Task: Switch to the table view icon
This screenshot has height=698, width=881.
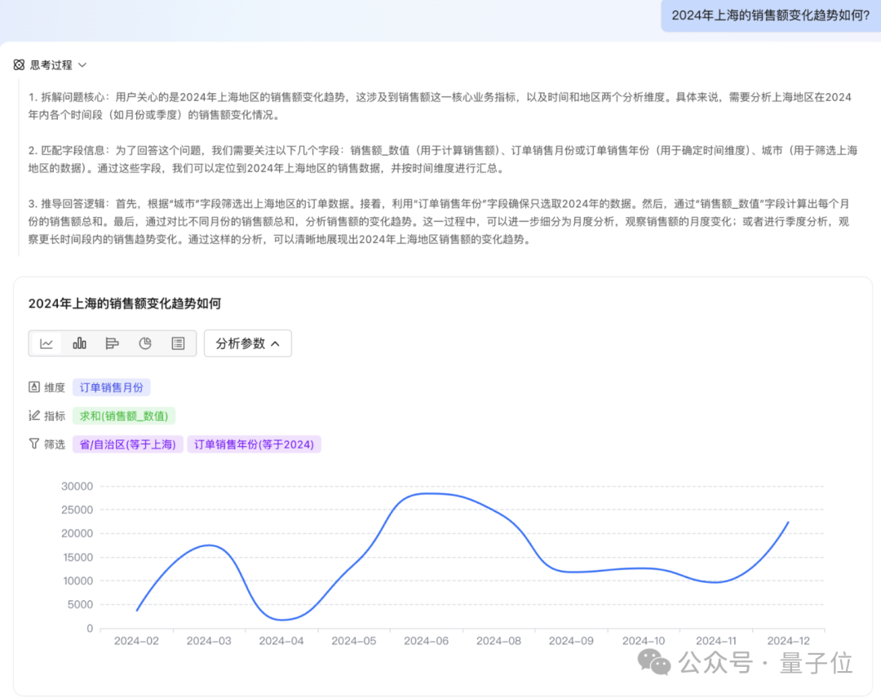Action: point(179,342)
